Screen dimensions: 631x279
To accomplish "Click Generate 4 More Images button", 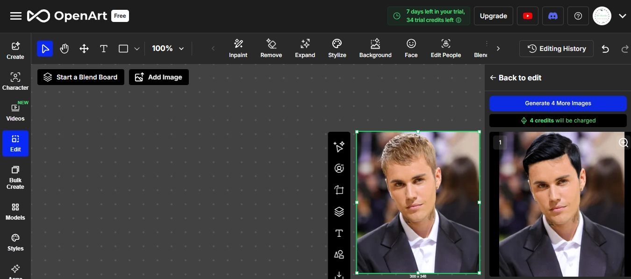I will tap(558, 103).
